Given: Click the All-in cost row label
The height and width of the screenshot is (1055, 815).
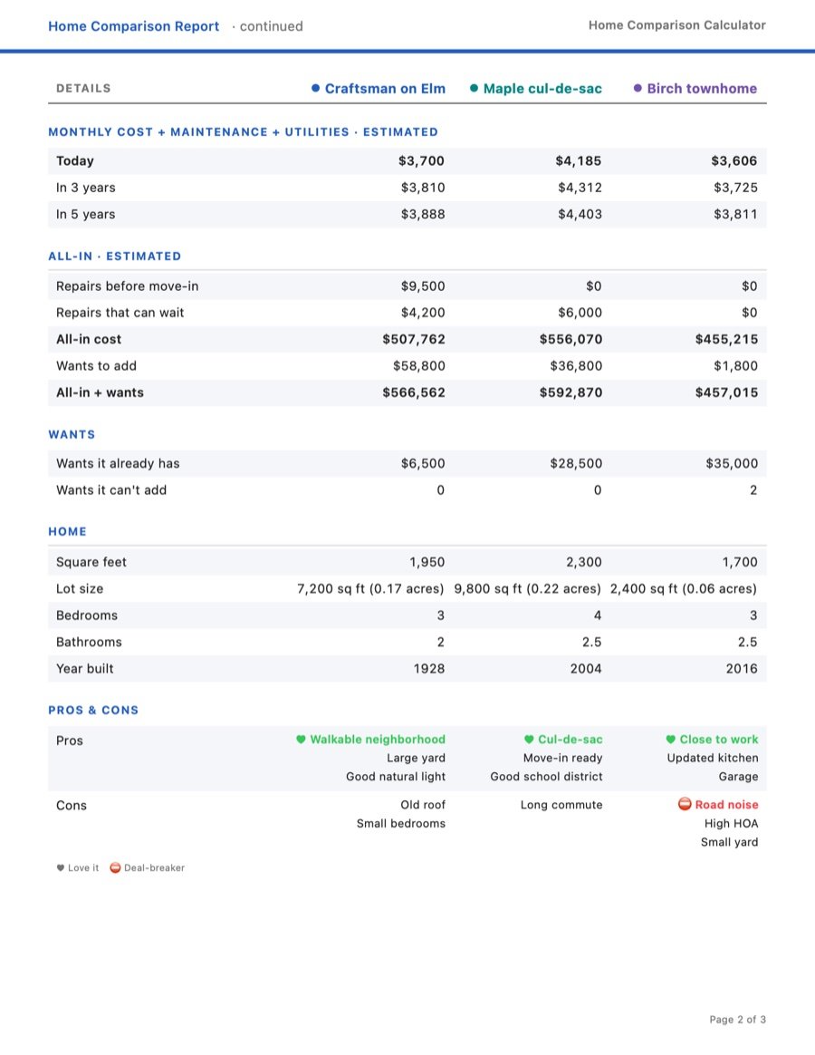Looking at the screenshot, I should [89, 339].
